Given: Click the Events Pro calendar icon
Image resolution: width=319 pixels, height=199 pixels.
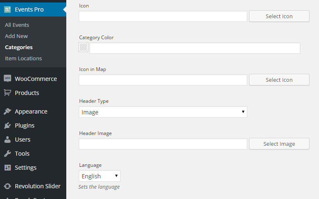Looking at the screenshot, I should (7, 9).
